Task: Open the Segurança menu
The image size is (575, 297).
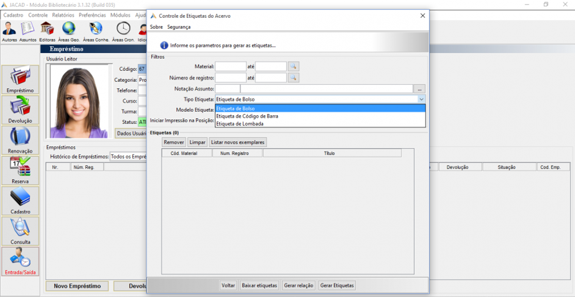Action: click(x=179, y=27)
